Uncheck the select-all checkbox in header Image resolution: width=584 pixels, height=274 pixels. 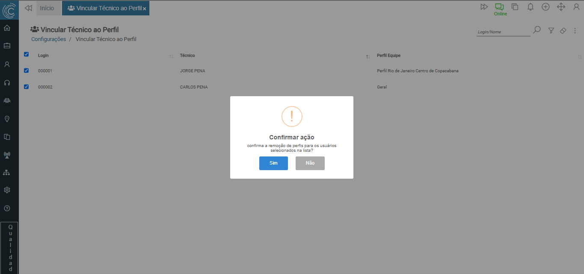click(26, 54)
